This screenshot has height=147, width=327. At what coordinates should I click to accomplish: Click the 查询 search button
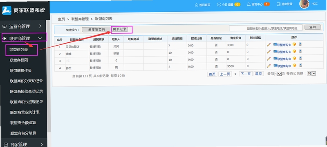click(x=313, y=27)
